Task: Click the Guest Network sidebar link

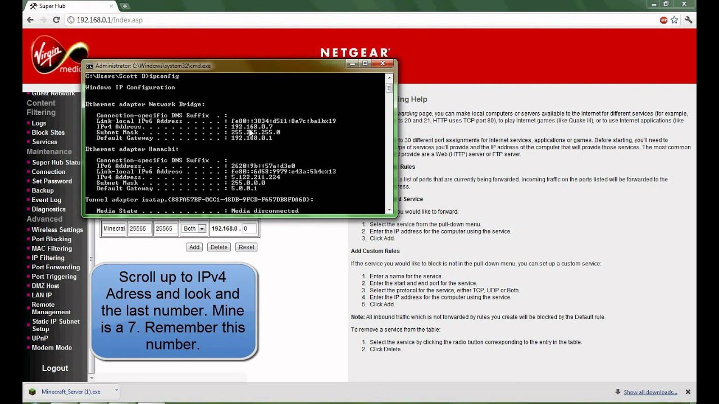Action: click(x=53, y=94)
